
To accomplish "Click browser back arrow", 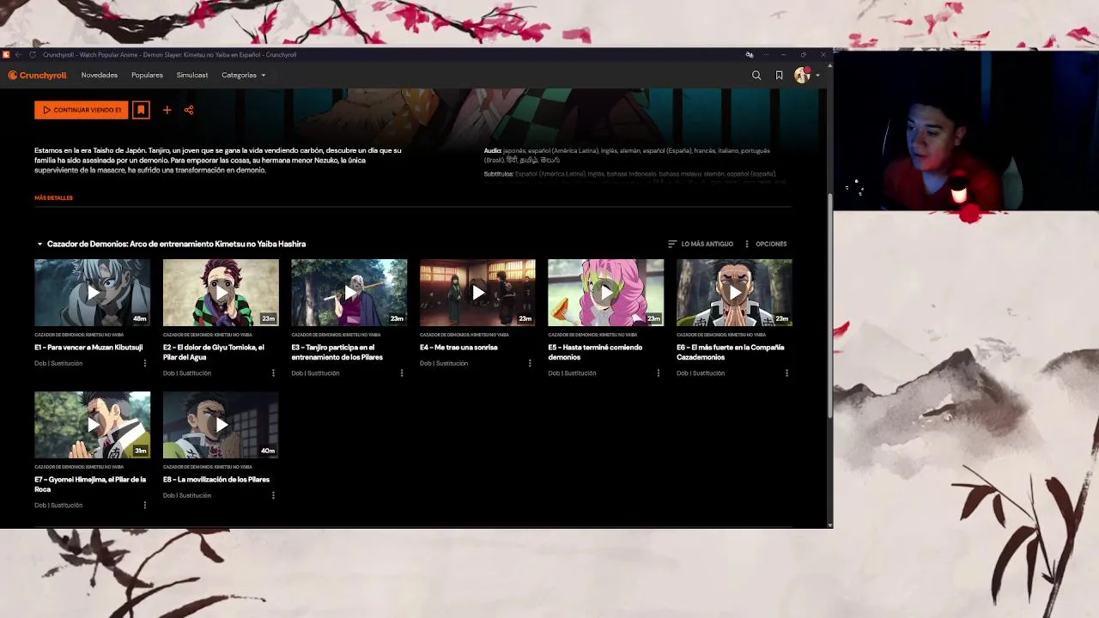I will (18, 55).
